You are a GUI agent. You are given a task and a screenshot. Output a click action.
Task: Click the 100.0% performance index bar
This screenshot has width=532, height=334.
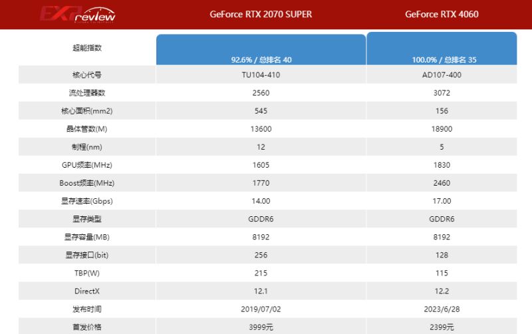[x=442, y=49]
